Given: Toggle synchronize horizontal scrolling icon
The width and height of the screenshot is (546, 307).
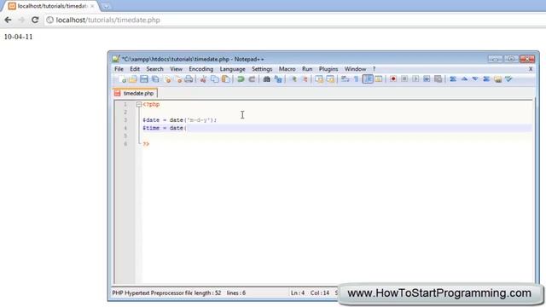Looking at the screenshot, I should (330, 79).
